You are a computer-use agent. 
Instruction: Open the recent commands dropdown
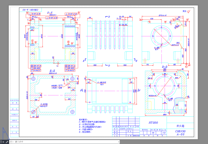11,142
